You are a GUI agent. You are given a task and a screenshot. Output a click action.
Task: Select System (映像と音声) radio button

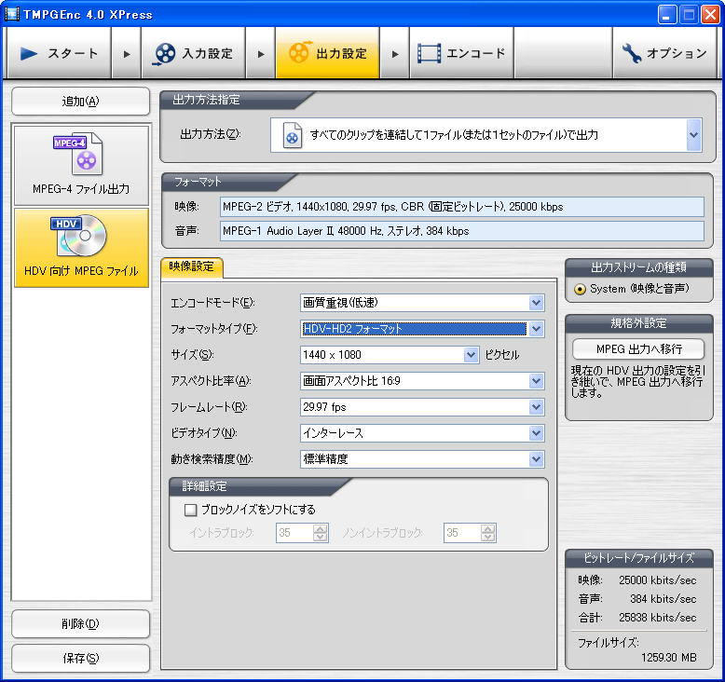(580, 289)
